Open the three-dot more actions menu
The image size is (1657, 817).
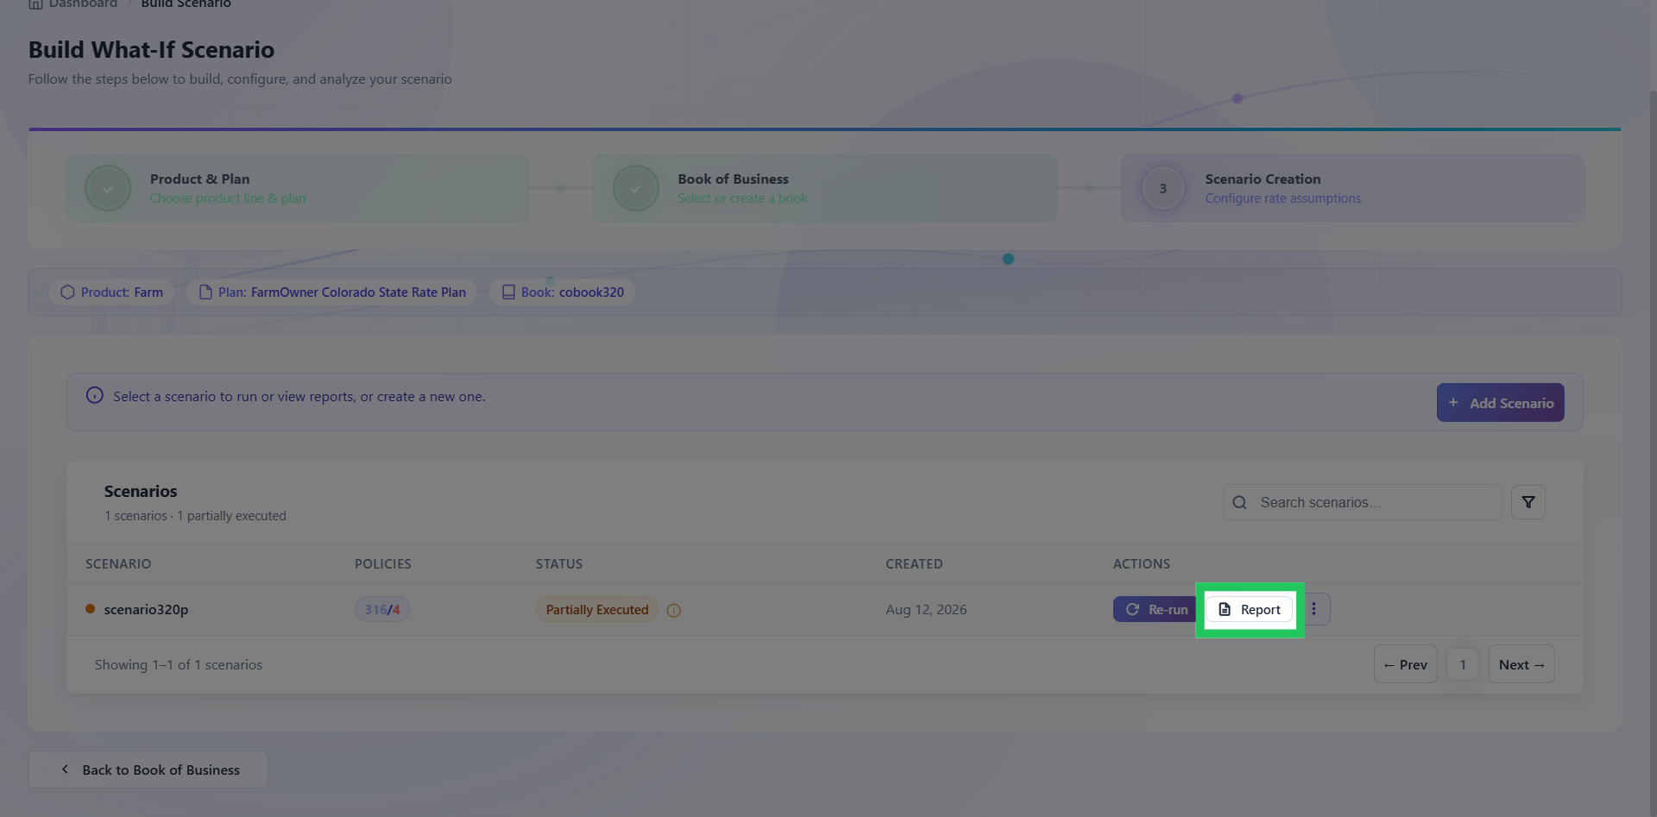[1314, 609]
